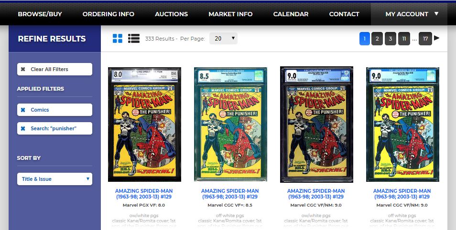Open the CGC 9.0 ow/white pgs #129 cover
This screenshot has width=456, height=230.
click(x=317, y=125)
